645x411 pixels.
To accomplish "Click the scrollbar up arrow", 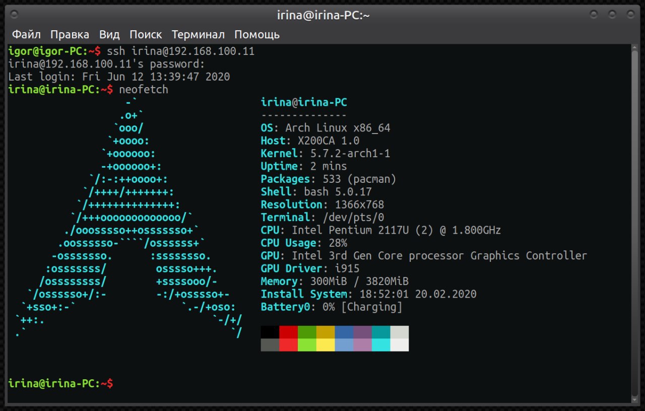I will click(635, 47).
